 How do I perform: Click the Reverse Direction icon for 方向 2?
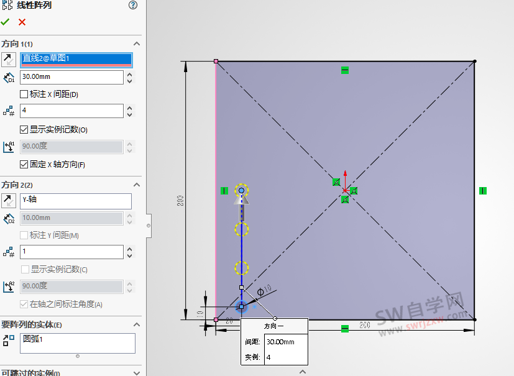(9, 201)
